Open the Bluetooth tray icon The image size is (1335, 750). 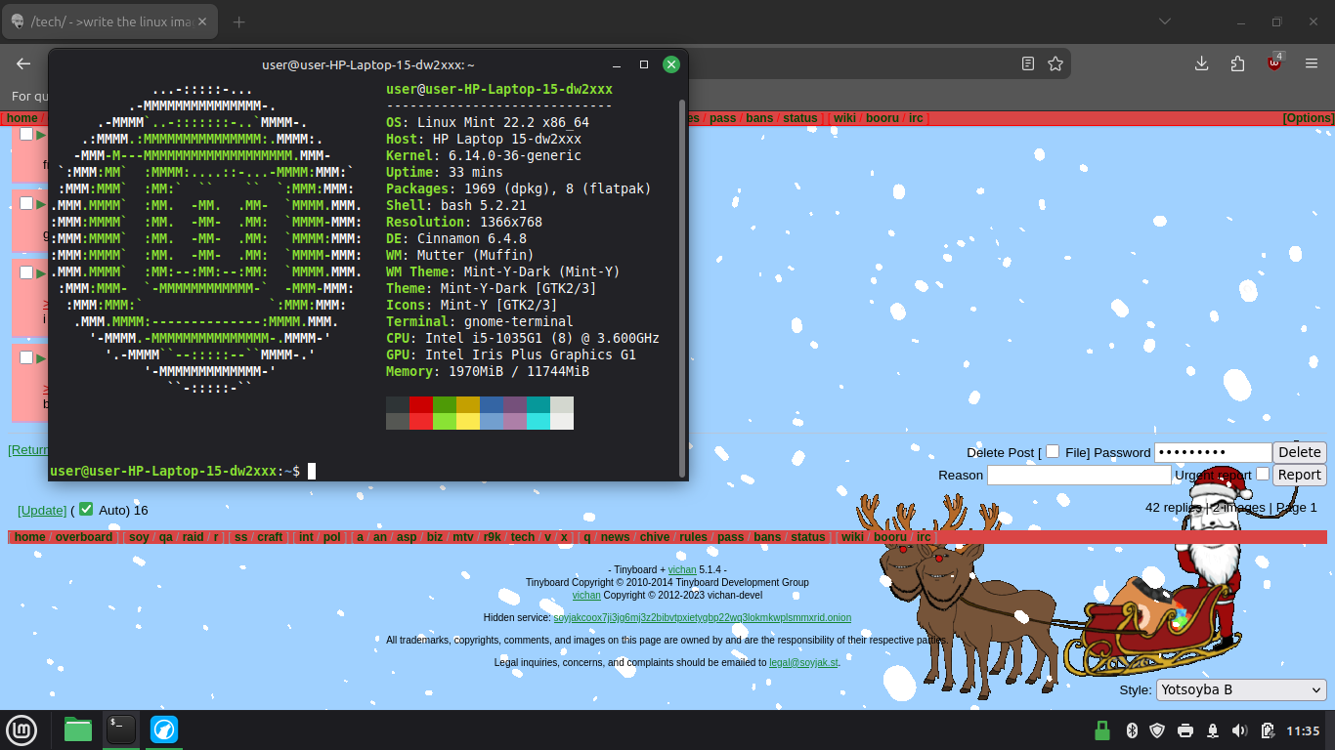pos(1132,730)
